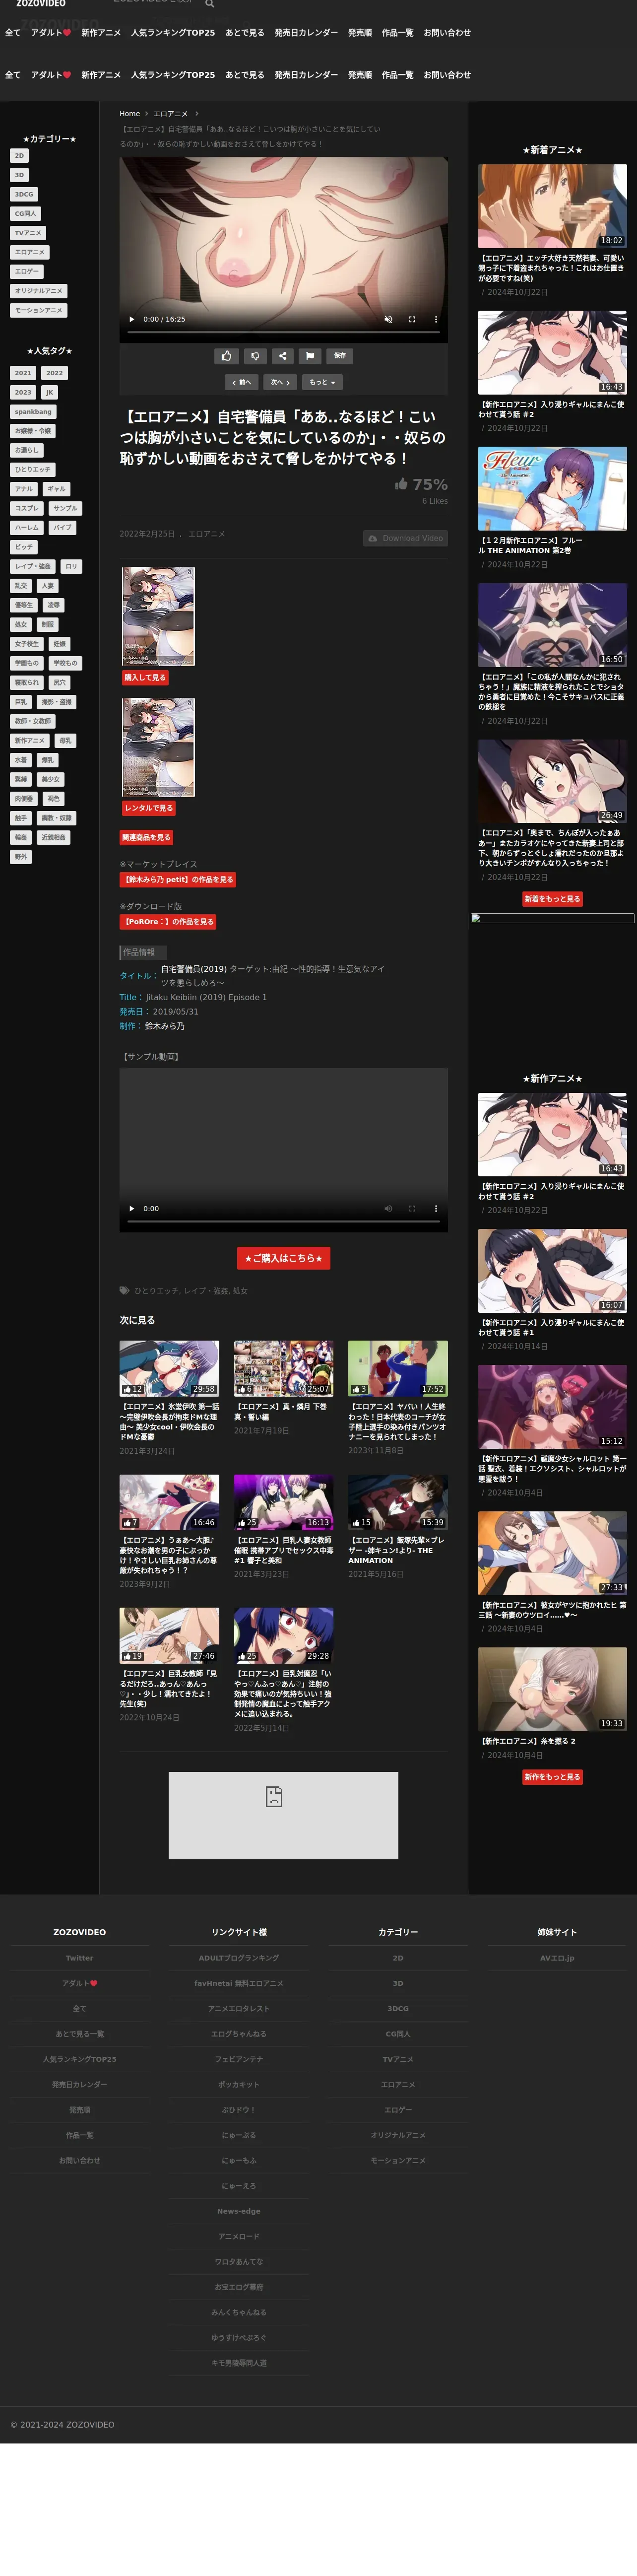This screenshot has height=2576, width=637.
Task: Select the 2D category tag
Action: (x=19, y=156)
